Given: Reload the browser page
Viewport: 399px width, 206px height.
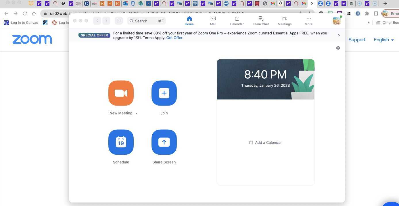Looking at the screenshot, I should [x=25, y=13].
